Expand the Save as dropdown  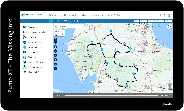point(144,21)
